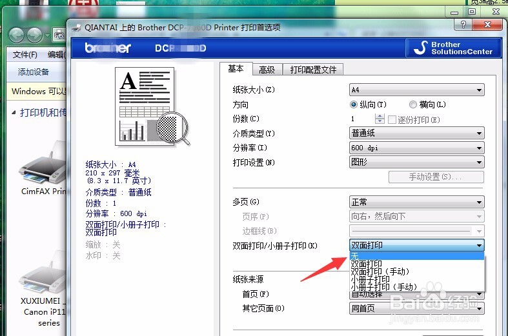508x336 pixels.
Task: Maximize the background window
Action: [x=472, y=12]
